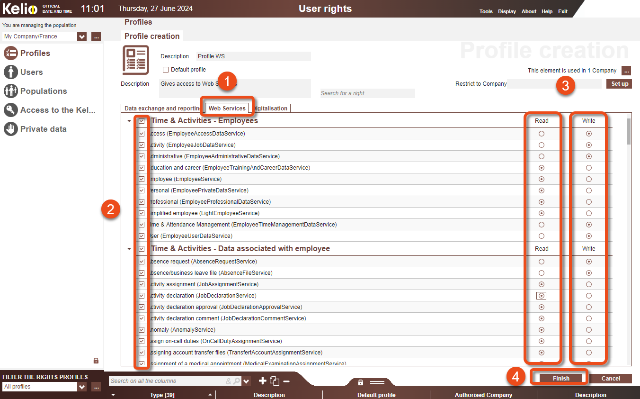The width and height of the screenshot is (640, 399).
Task: Click the Profile creation tab label
Action: tap(152, 36)
